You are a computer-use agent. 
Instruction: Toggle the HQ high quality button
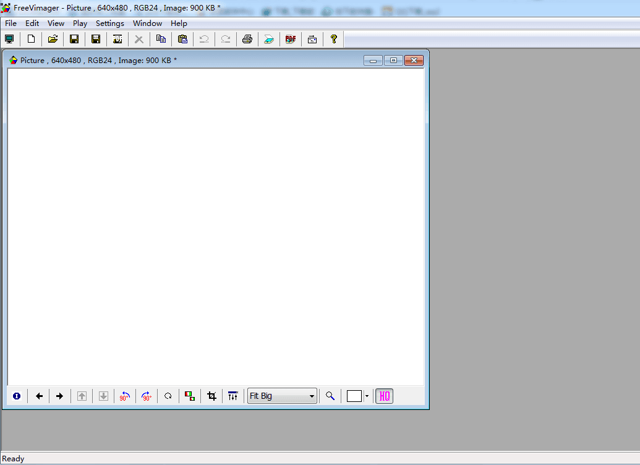pyautogui.click(x=384, y=396)
